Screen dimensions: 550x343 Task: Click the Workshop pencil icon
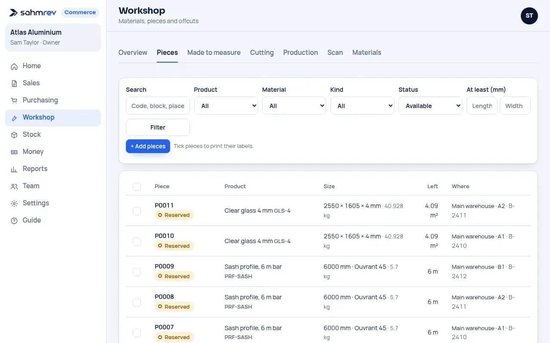point(14,117)
